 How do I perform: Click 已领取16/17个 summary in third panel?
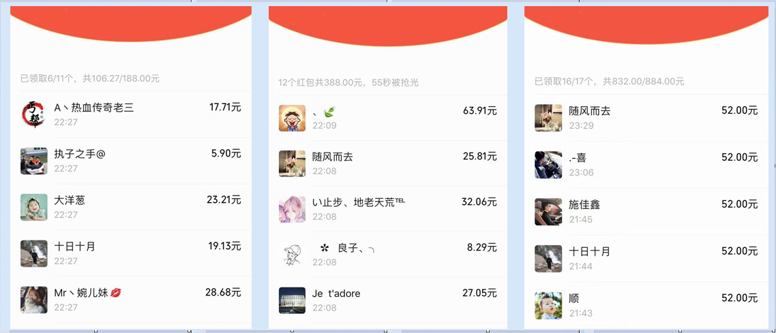pyautogui.click(x=610, y=81)
